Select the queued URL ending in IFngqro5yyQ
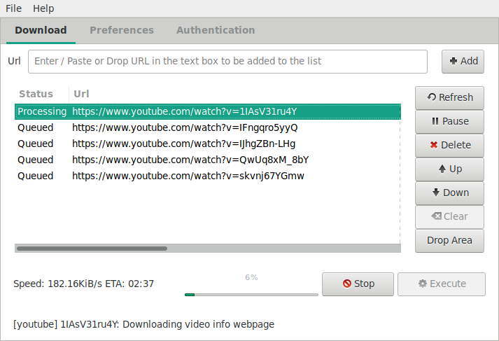Image resolution: width=499 pixels, height=341 pixels. point(185,127)
